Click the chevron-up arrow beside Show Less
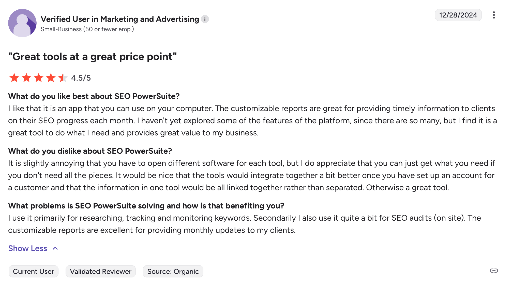 (x=55, y=249)
